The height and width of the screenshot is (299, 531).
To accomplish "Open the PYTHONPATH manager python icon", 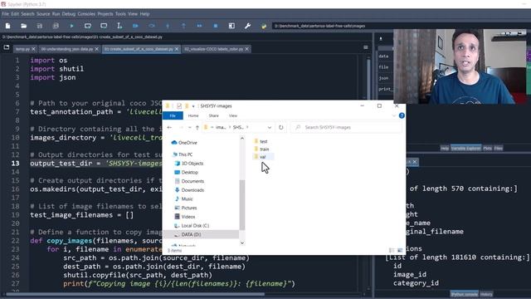I will point(264,26).
